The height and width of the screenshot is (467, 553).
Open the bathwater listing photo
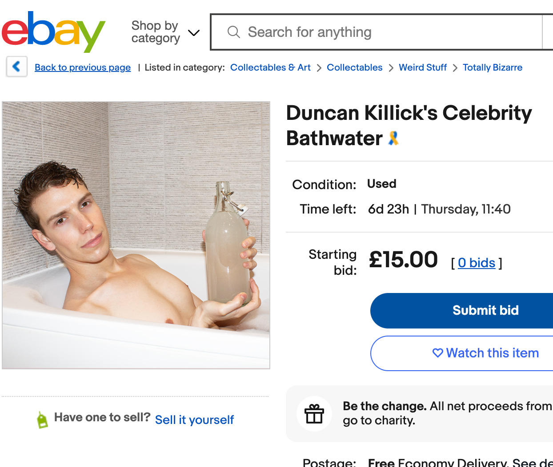point(136,235)
